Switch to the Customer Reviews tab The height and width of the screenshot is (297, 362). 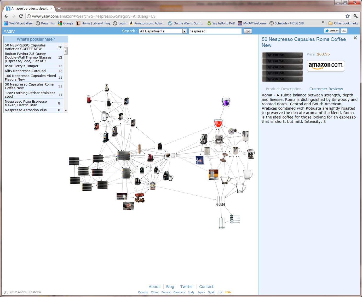326,89
